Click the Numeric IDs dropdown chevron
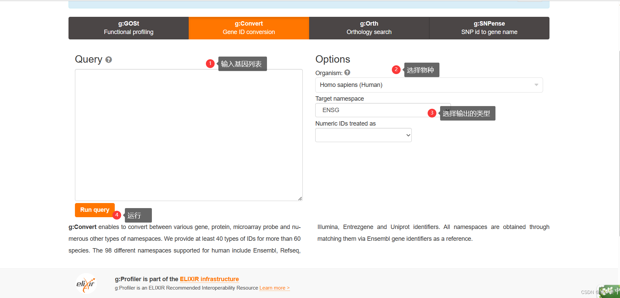The image size is (620, 298). [x=408, y=135]
